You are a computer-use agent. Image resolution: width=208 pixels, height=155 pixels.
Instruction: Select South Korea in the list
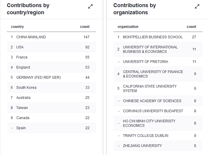click(27, 88)
